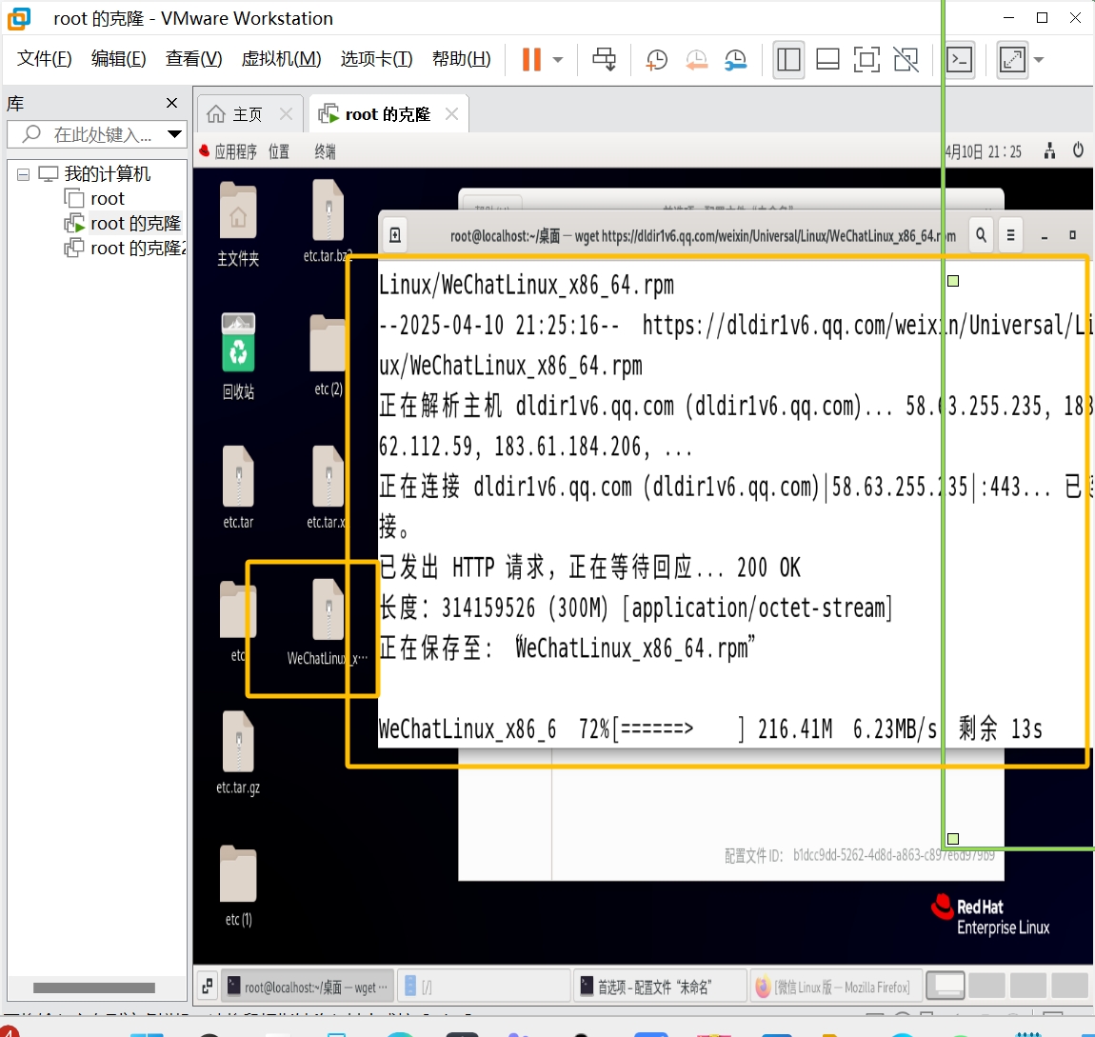Viewport: 1095px width, 1037px height.
Task: Toggle the thumbnail bar view
Action: tap(827, 60)
